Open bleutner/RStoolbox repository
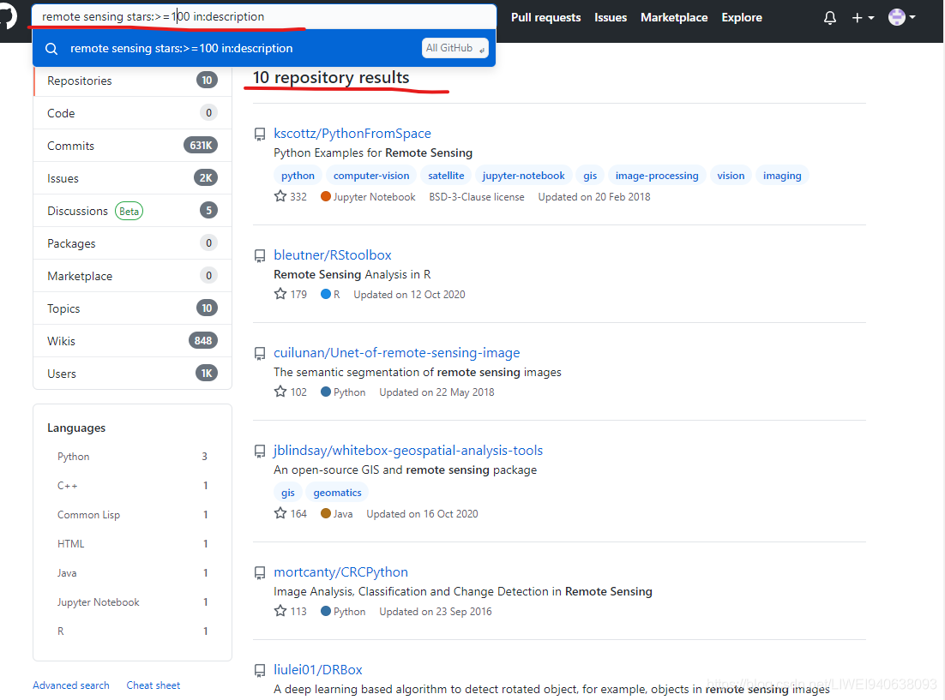This screenshot has height=700, width=945. (x=333, y=255)
